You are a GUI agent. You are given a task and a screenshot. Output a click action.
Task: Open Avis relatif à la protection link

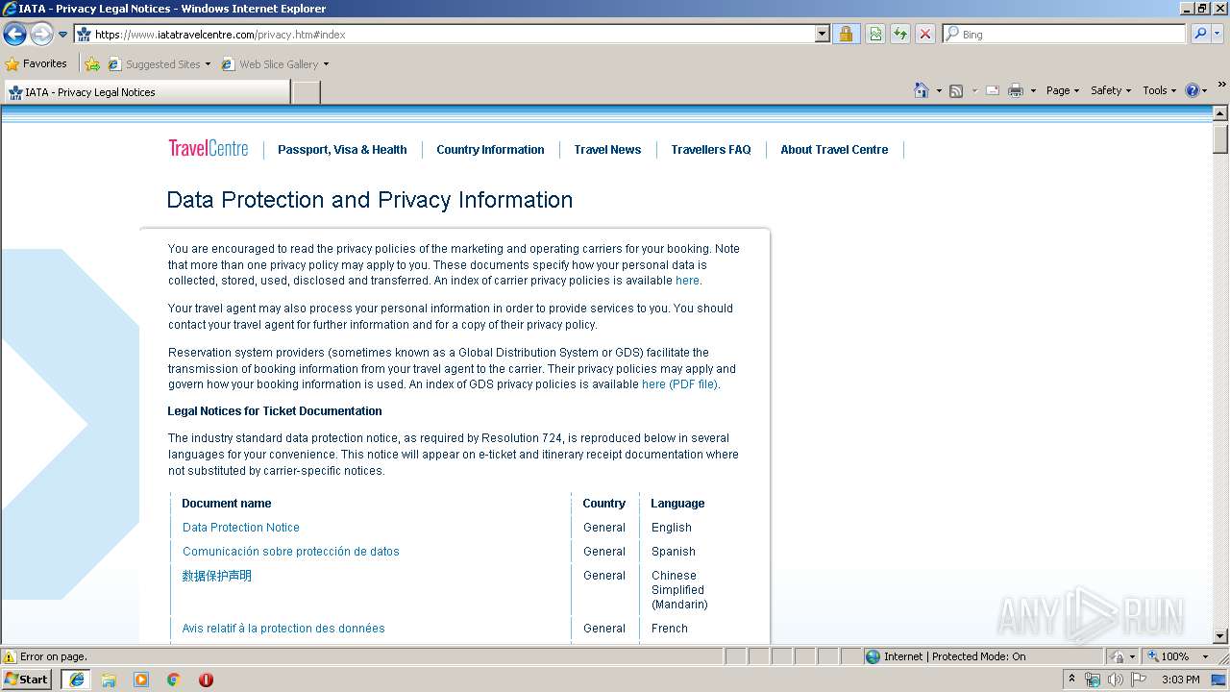point(283,629)
